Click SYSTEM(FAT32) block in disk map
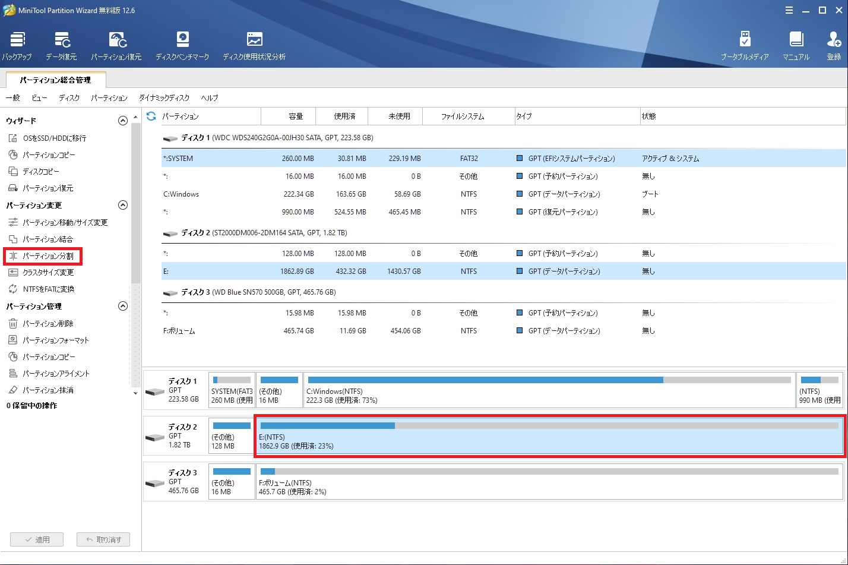The height and width of the screenshot is (565, 848). click(x=232, y=390)
